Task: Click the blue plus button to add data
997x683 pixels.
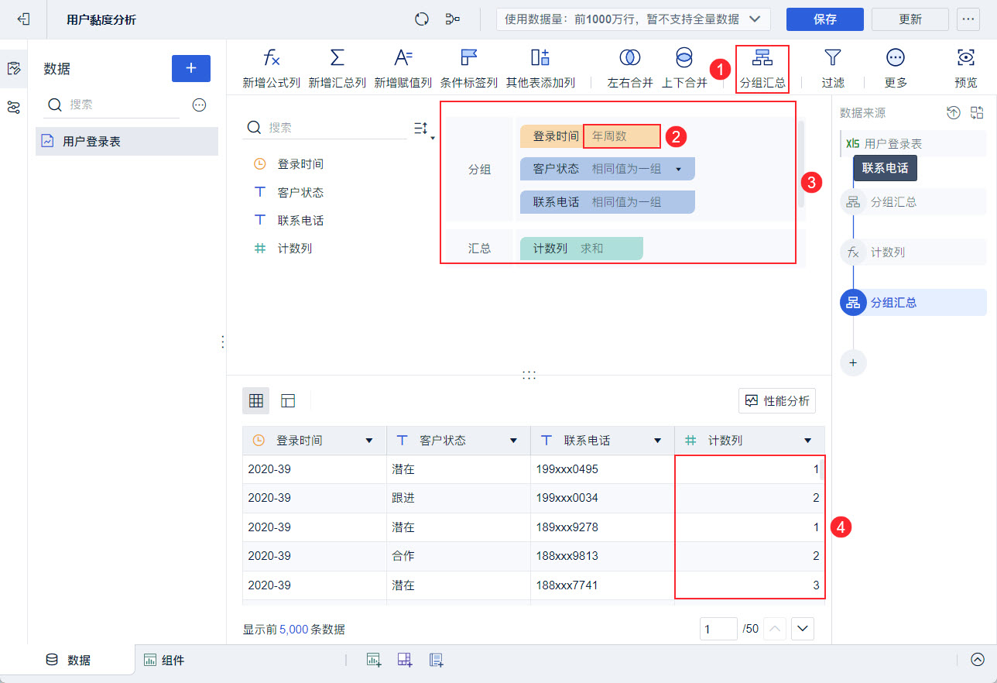Action: click(191, 68)
